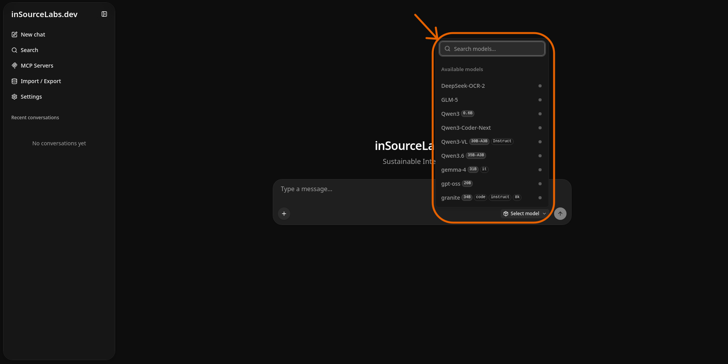728x364 pixels.
Task: Click the instruct tag on granite
Action: [x=500, y=197]
